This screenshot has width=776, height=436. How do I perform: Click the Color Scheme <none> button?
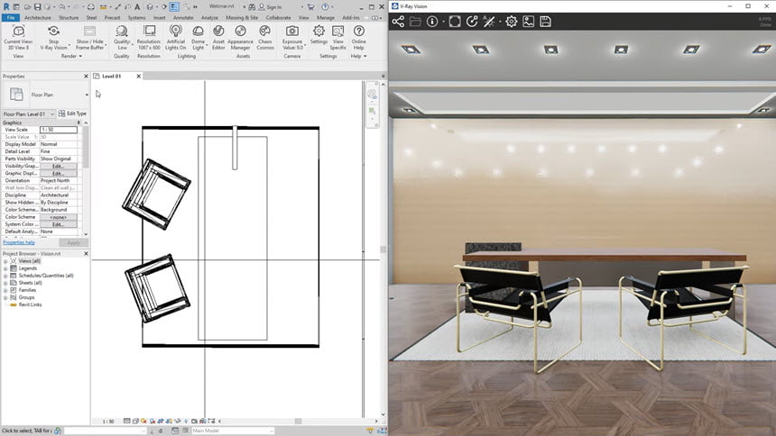click(x=59, y=217)
